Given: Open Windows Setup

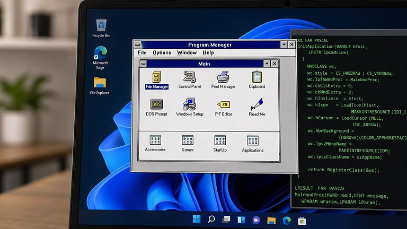Looking at the screenshot, I should pos(190,107).
